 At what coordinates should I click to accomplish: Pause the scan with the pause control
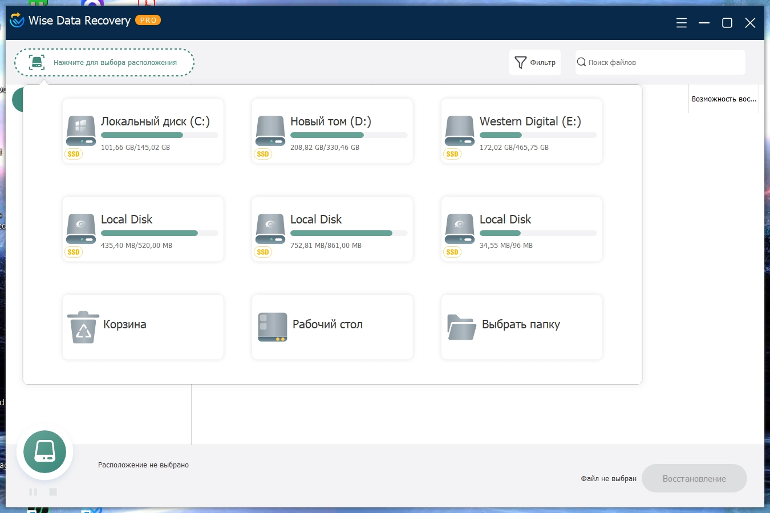(33, 492)
